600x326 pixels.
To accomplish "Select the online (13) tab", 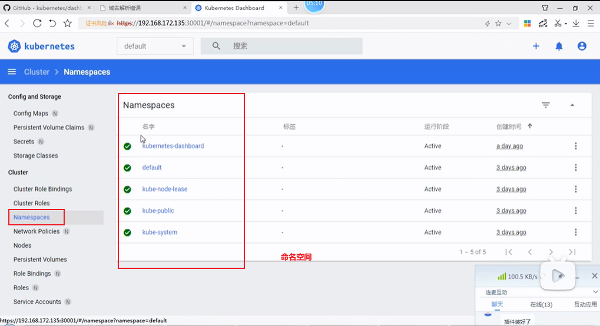I will coord(541,305).
